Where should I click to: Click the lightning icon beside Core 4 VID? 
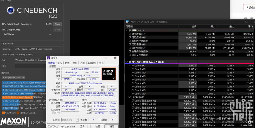[x=133, y=83]
